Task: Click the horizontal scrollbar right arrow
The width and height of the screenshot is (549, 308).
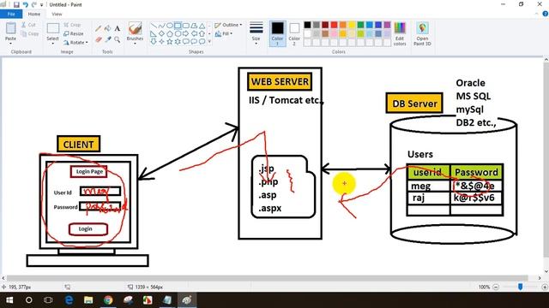Action: (x=540, y=278)
